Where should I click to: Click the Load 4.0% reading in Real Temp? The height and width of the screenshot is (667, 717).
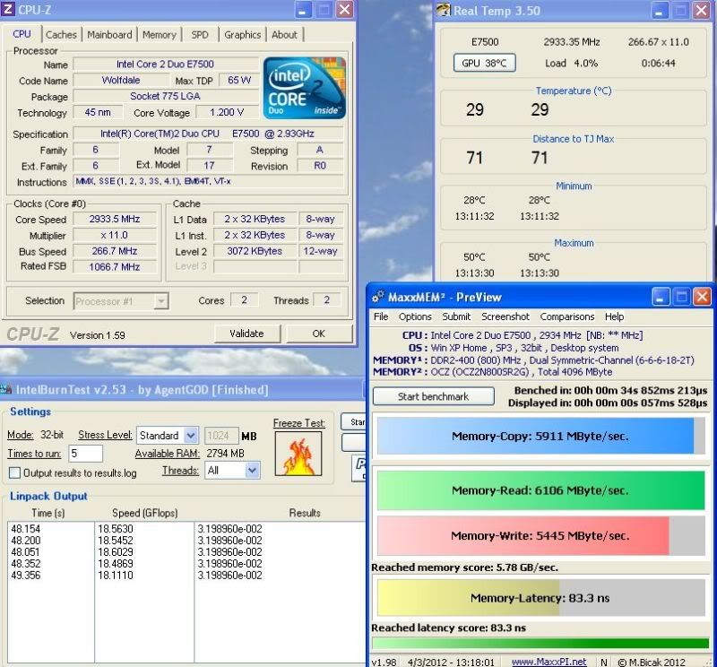571,63
